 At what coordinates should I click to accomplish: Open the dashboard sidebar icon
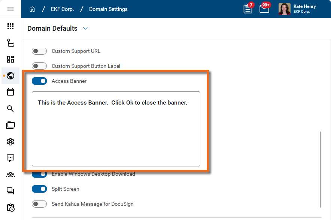click(x=10, y=59)
